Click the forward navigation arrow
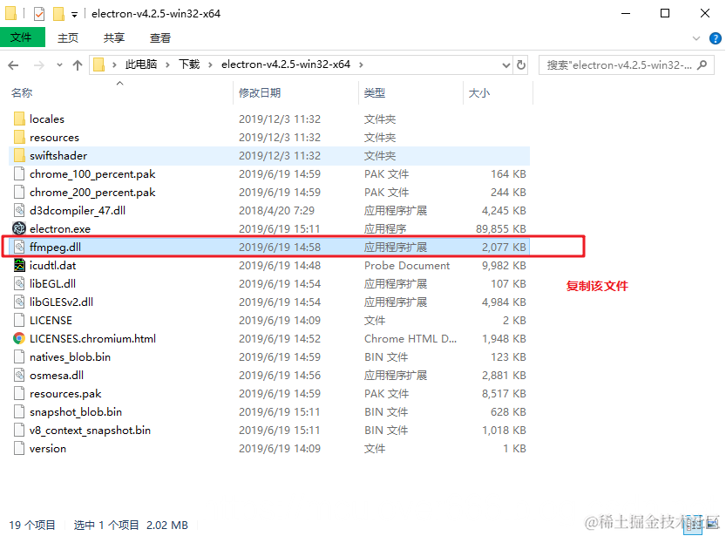This screenshot has height=536, width=726. 39,65
